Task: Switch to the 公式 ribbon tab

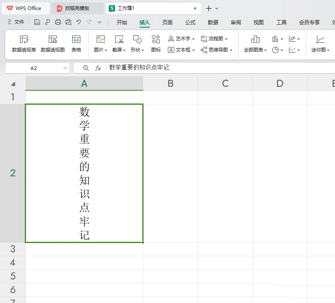Action: point(190,22)
